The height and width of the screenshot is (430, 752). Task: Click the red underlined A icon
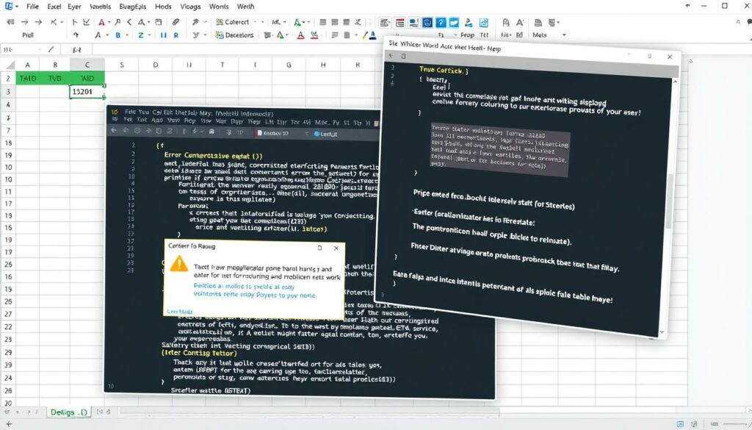300,35
